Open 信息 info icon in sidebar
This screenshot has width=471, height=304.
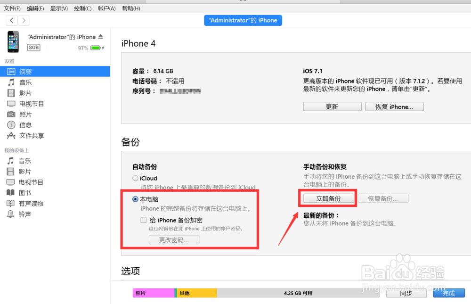coord(11,125)
